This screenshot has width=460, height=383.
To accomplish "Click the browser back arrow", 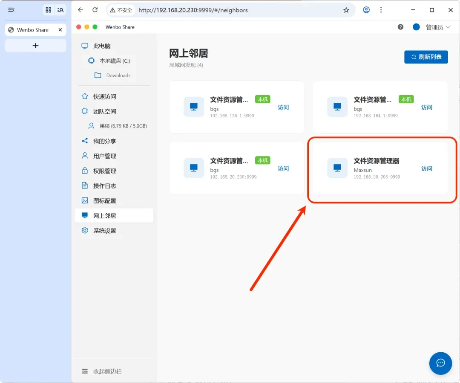I will 80,10.
